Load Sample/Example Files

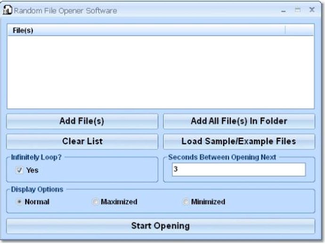click(x=239, y=141)
